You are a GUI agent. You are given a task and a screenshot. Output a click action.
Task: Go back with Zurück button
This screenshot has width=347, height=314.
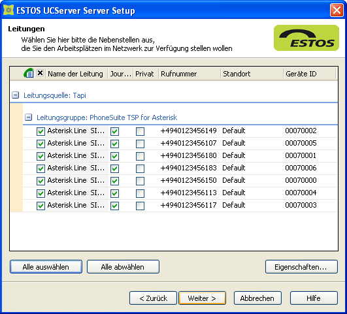click(x=153, y=298)
